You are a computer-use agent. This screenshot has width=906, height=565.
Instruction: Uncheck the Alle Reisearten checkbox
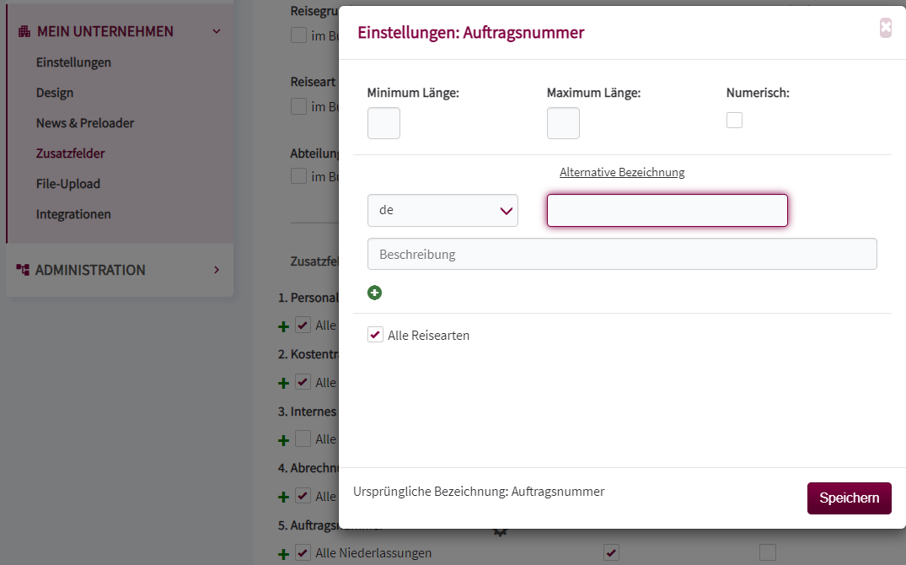(376, 335)
